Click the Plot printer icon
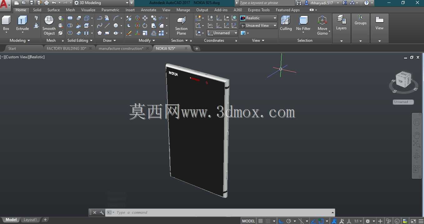 point(47,3)
